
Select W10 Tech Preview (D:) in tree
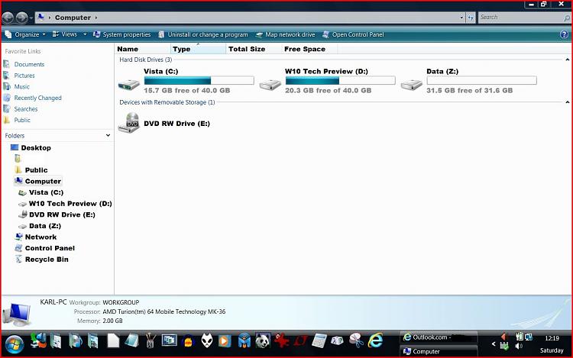coord(70,204)
